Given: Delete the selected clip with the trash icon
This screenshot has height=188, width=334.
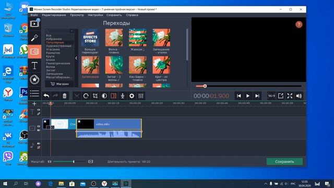Looking at the screenshot, I should pyautogui.click(x=65, y=96).
